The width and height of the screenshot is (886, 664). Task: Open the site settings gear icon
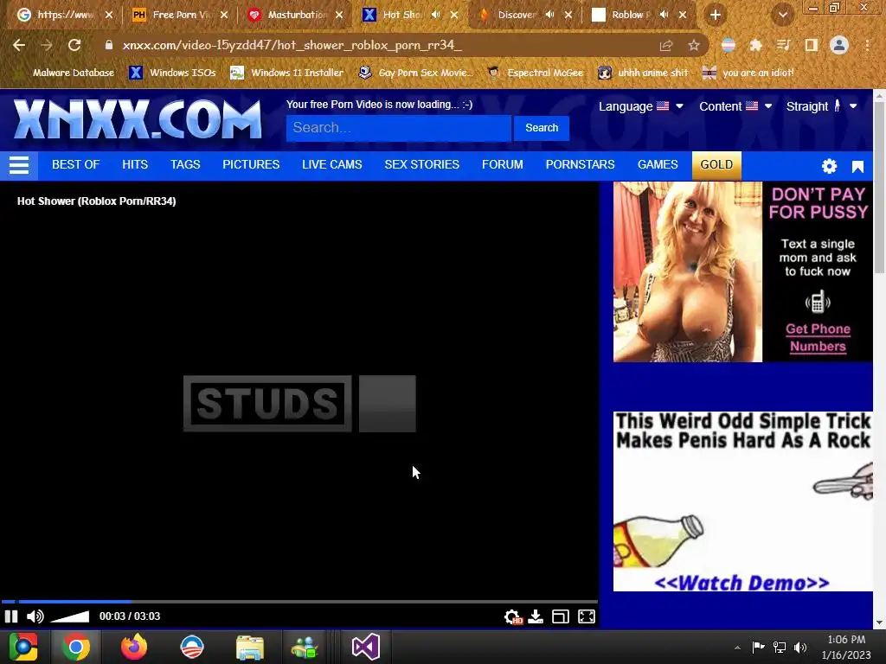click(829, 166)
